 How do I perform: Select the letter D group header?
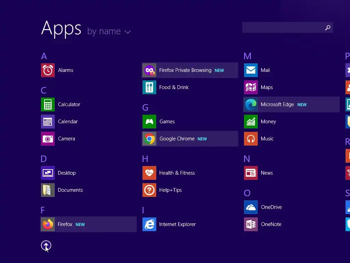(44, 159)
